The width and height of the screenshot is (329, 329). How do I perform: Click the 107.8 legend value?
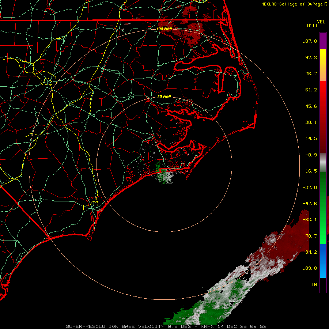(310, 41)
